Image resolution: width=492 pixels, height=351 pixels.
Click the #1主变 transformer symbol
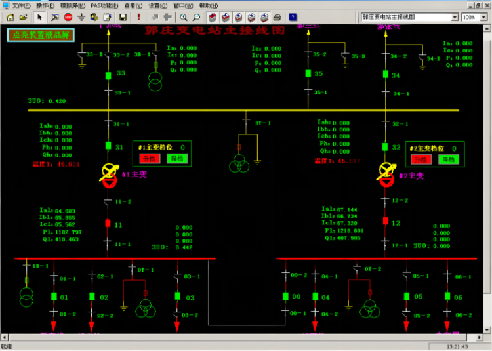(109, 176)
